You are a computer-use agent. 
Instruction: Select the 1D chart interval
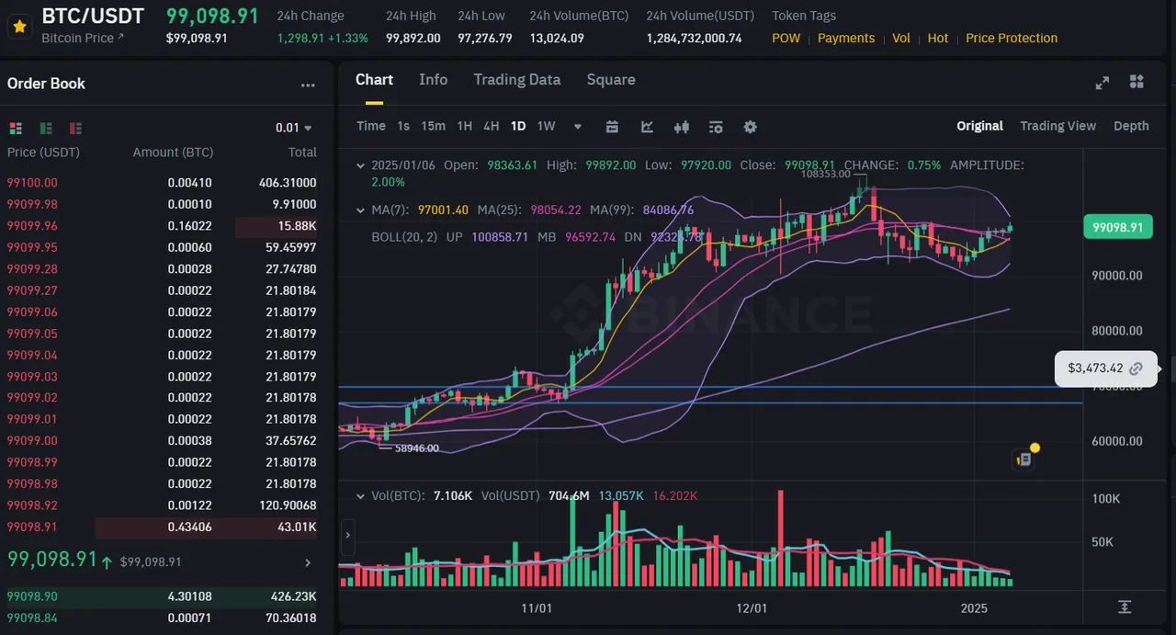[x=518, y=126]
